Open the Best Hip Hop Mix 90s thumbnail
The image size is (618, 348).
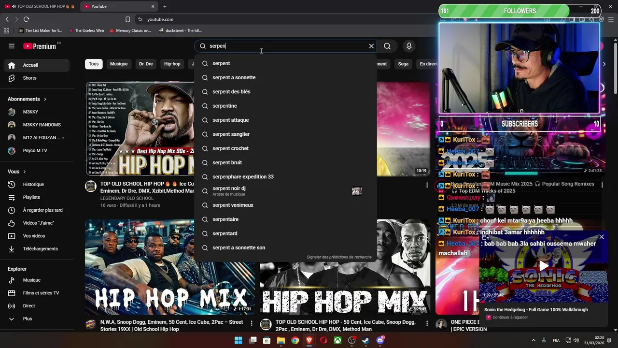140,129
